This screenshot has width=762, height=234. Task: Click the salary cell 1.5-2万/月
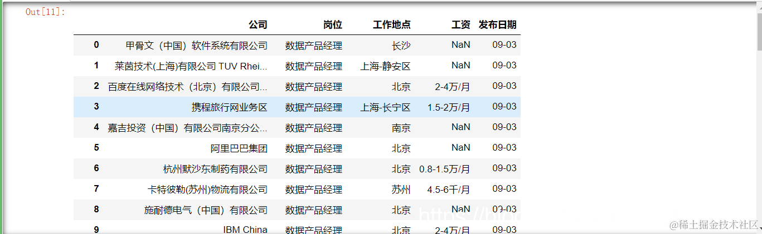coord(449,107)
